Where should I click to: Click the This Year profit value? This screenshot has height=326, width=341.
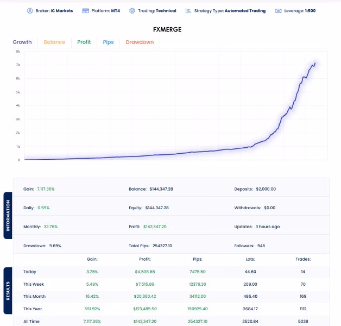(145, 309)
